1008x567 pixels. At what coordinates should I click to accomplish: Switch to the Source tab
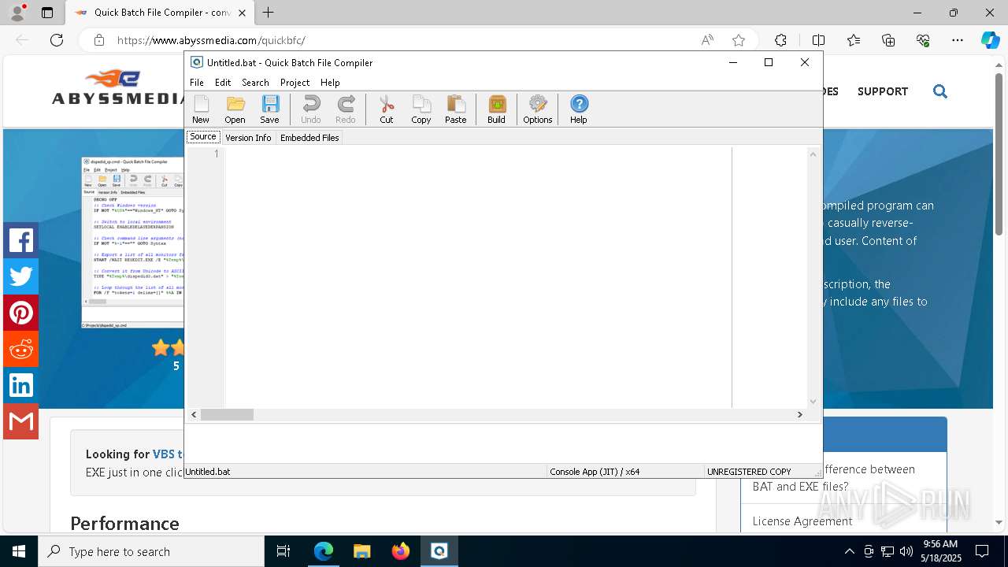tap(202, 137)
